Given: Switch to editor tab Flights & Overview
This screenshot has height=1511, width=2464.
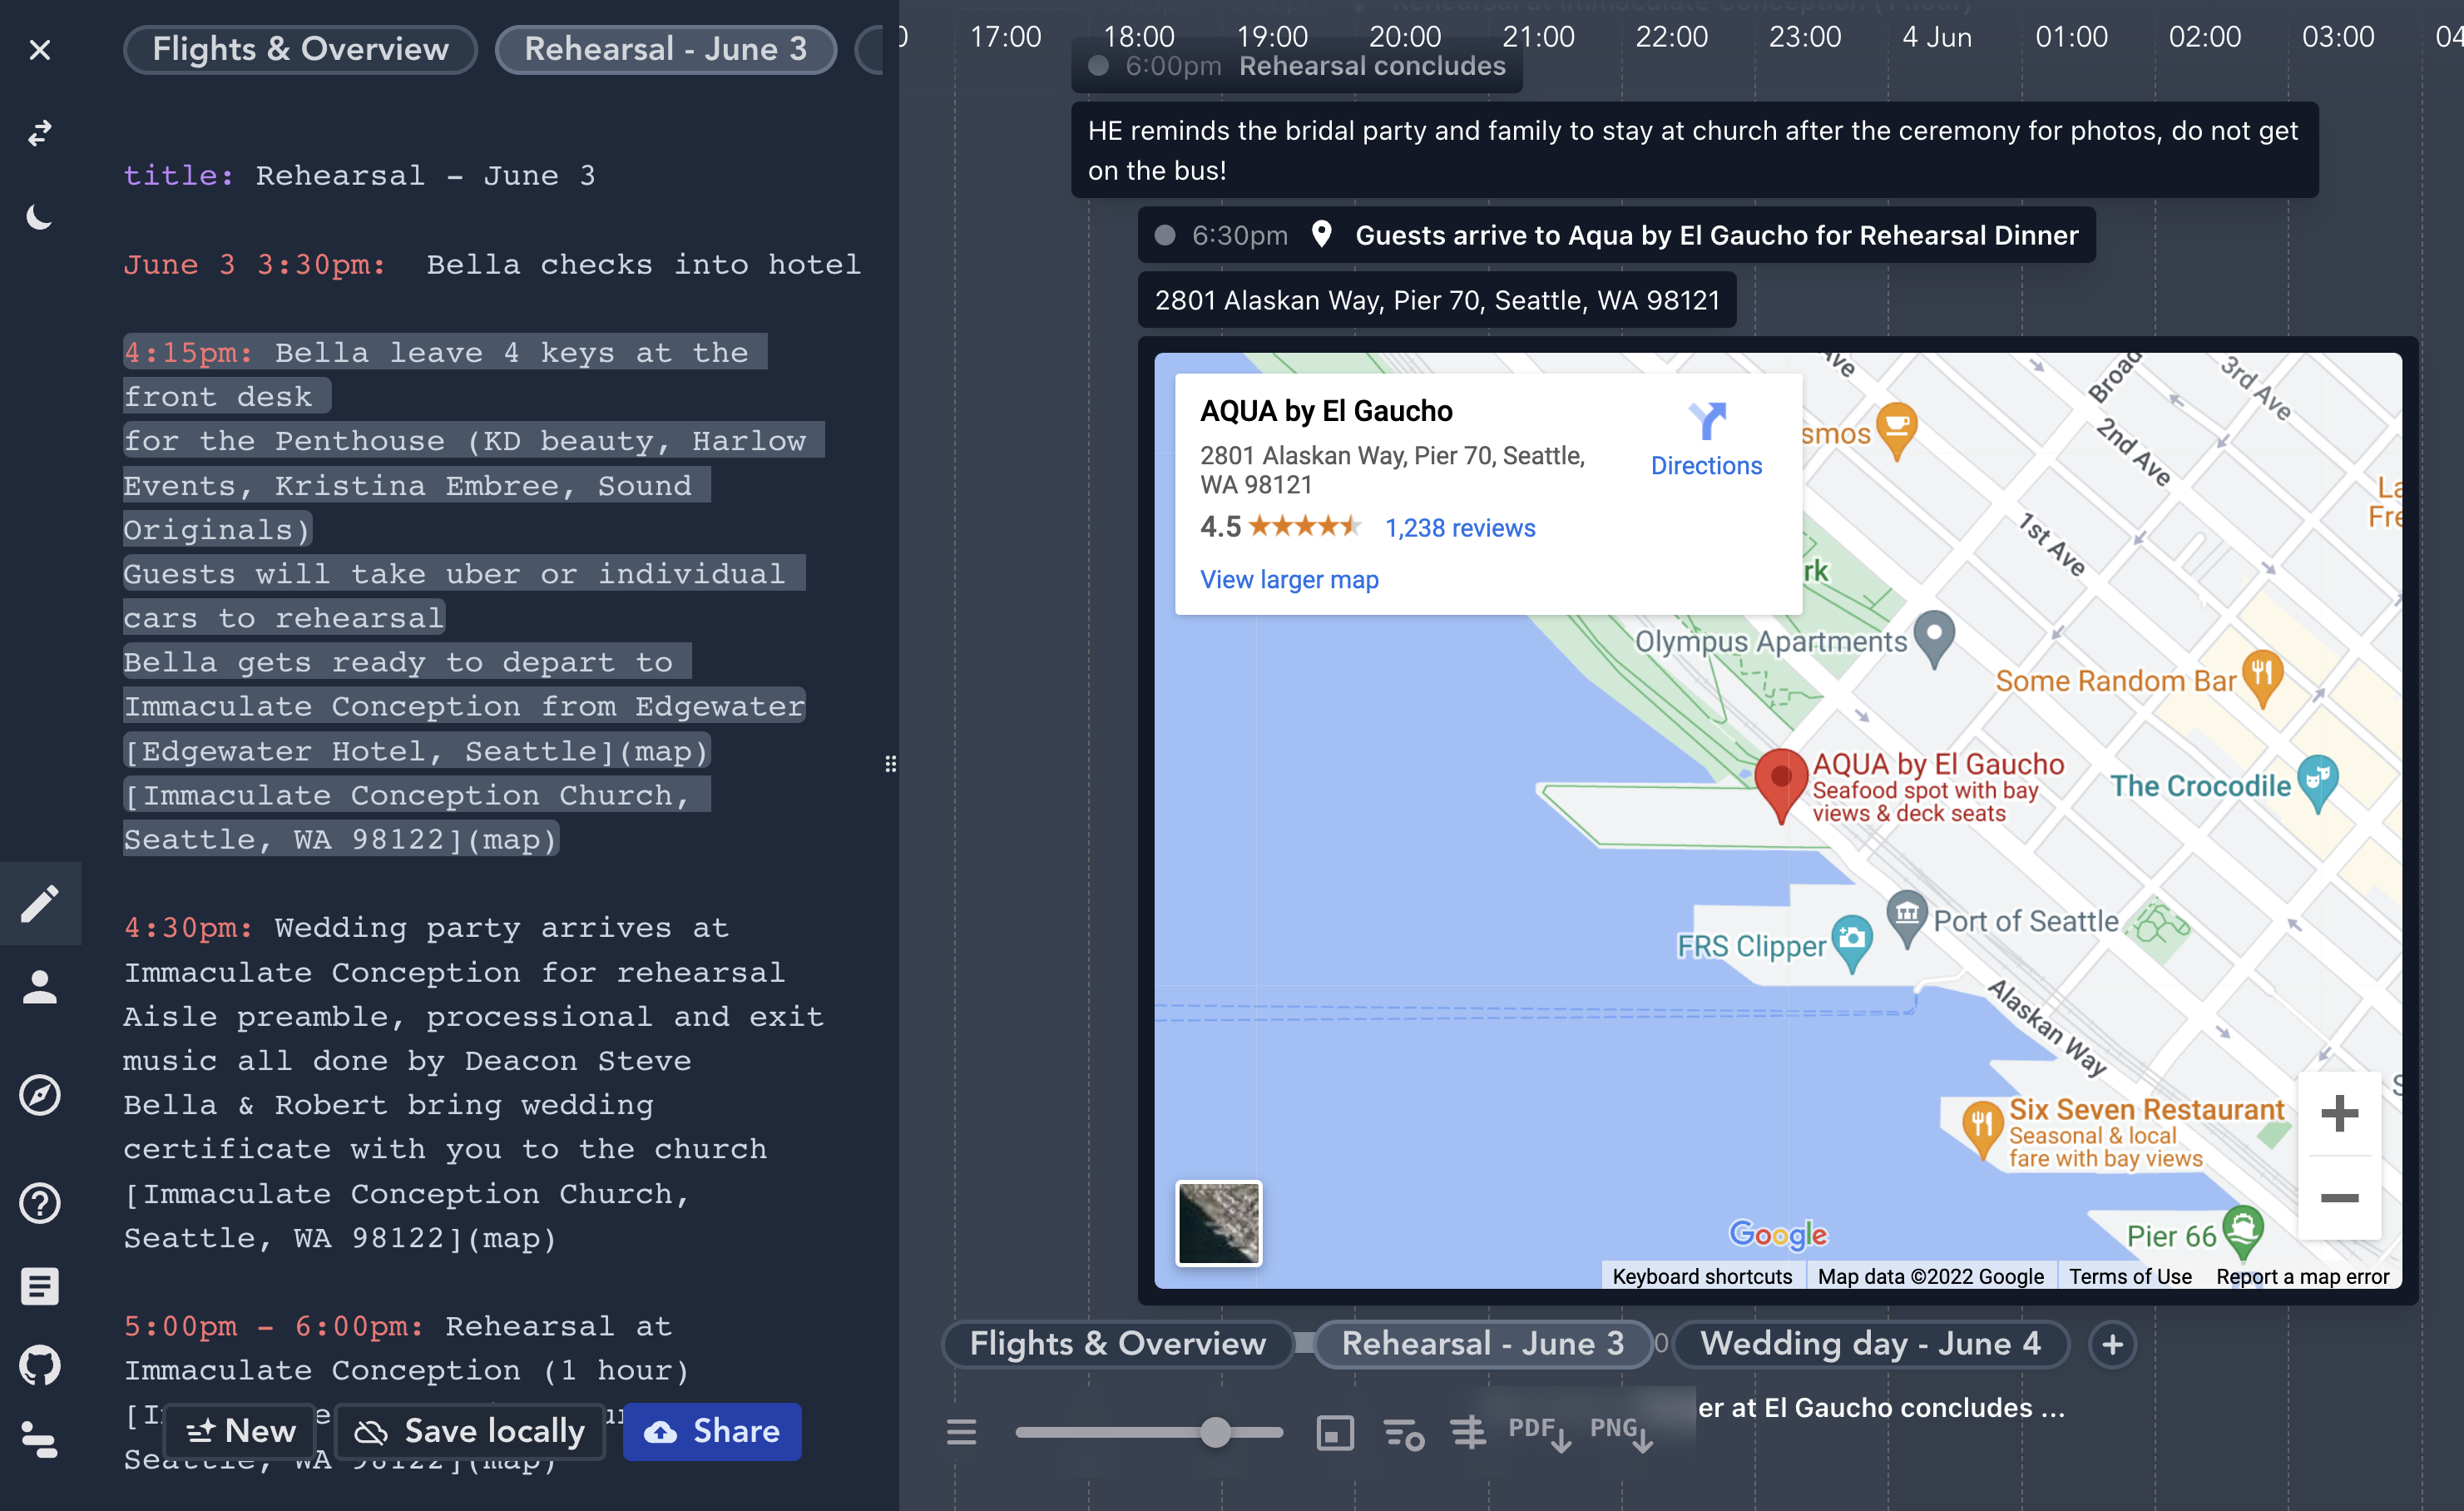Looking at the screenshot, I should 300,49.
